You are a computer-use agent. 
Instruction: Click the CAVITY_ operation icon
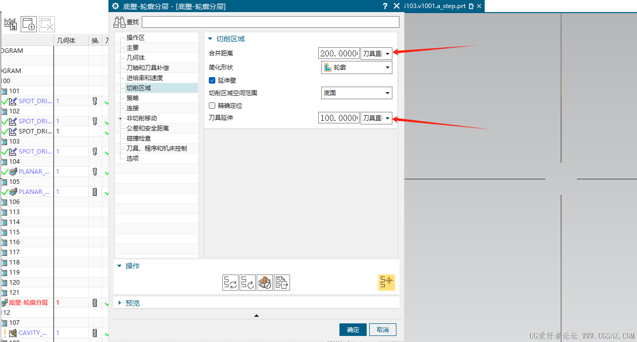coord(13,333)
